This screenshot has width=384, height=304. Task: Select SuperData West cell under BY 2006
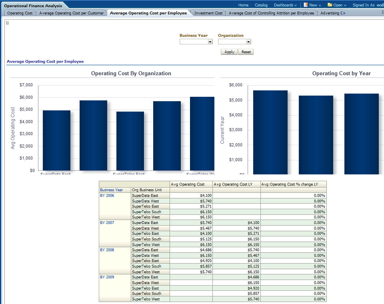(x=150, y=201)
